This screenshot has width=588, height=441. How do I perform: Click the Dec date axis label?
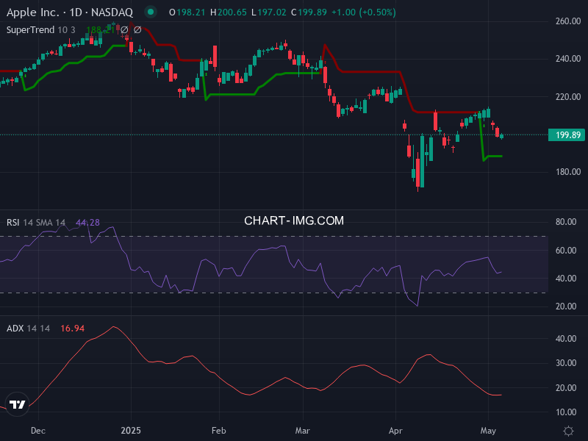coord(38,431)
